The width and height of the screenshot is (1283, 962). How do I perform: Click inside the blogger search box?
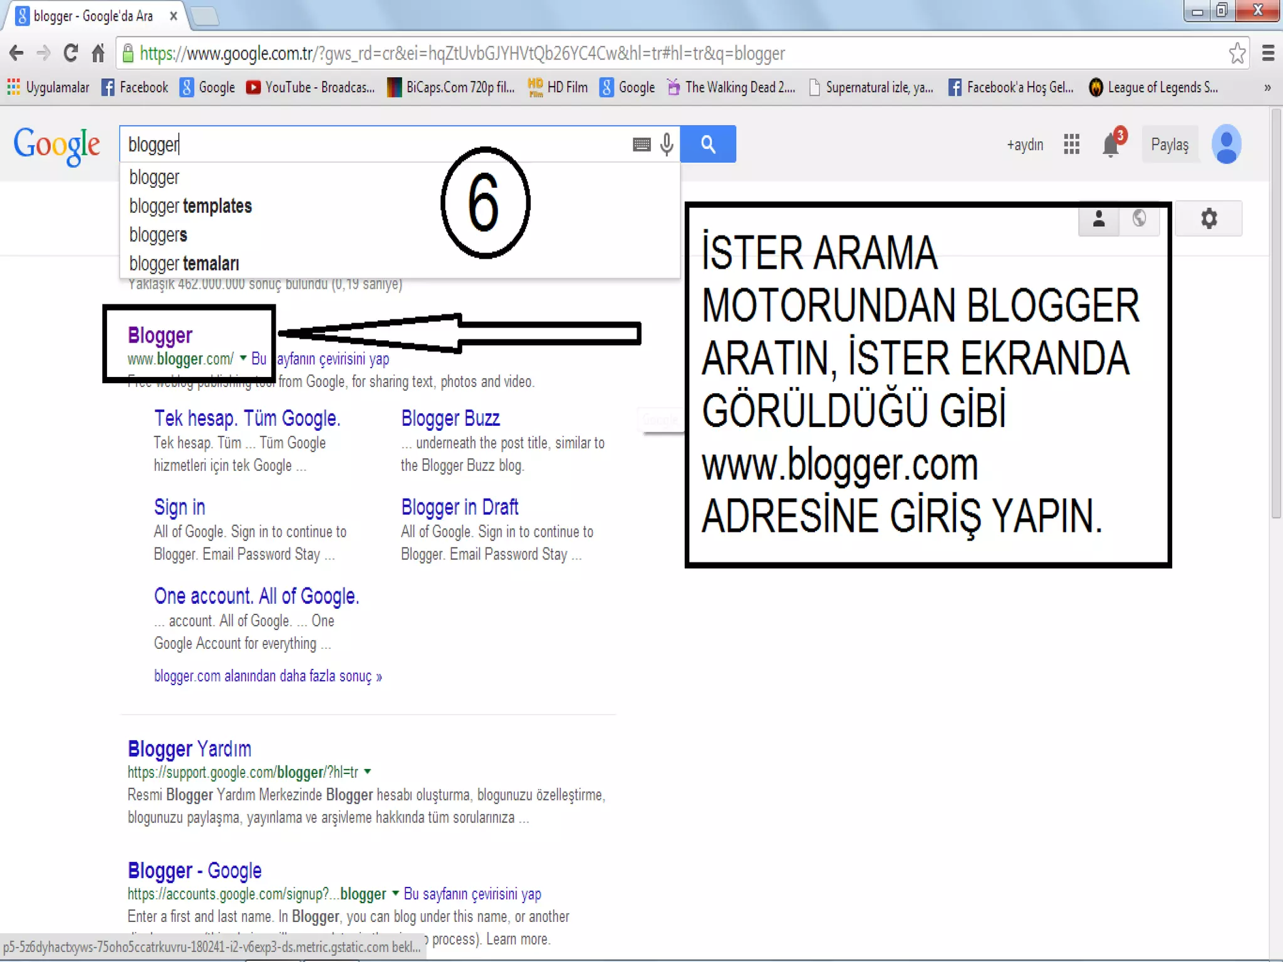coord(376,145)
